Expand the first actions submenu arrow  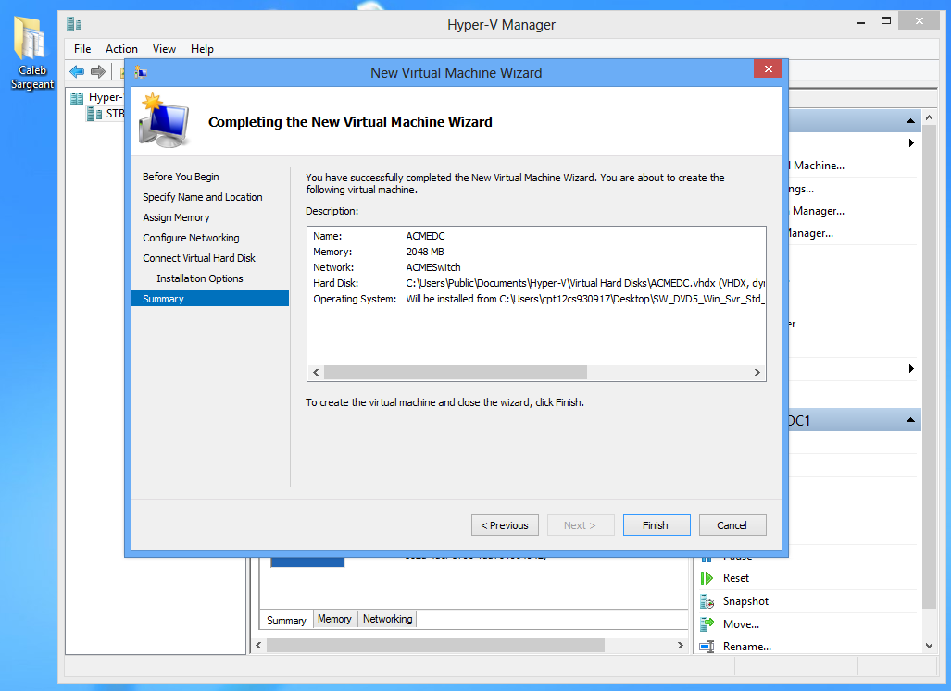[911, 143]
